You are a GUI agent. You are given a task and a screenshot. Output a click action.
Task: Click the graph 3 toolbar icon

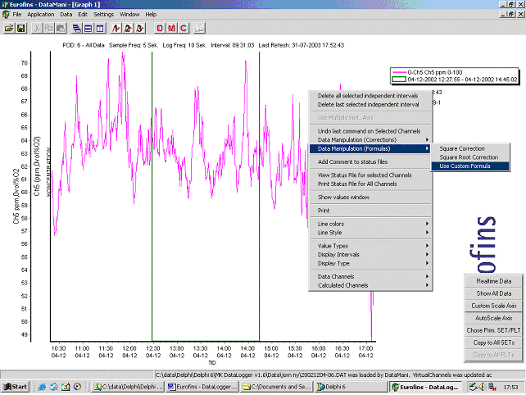tap(139, 28)
